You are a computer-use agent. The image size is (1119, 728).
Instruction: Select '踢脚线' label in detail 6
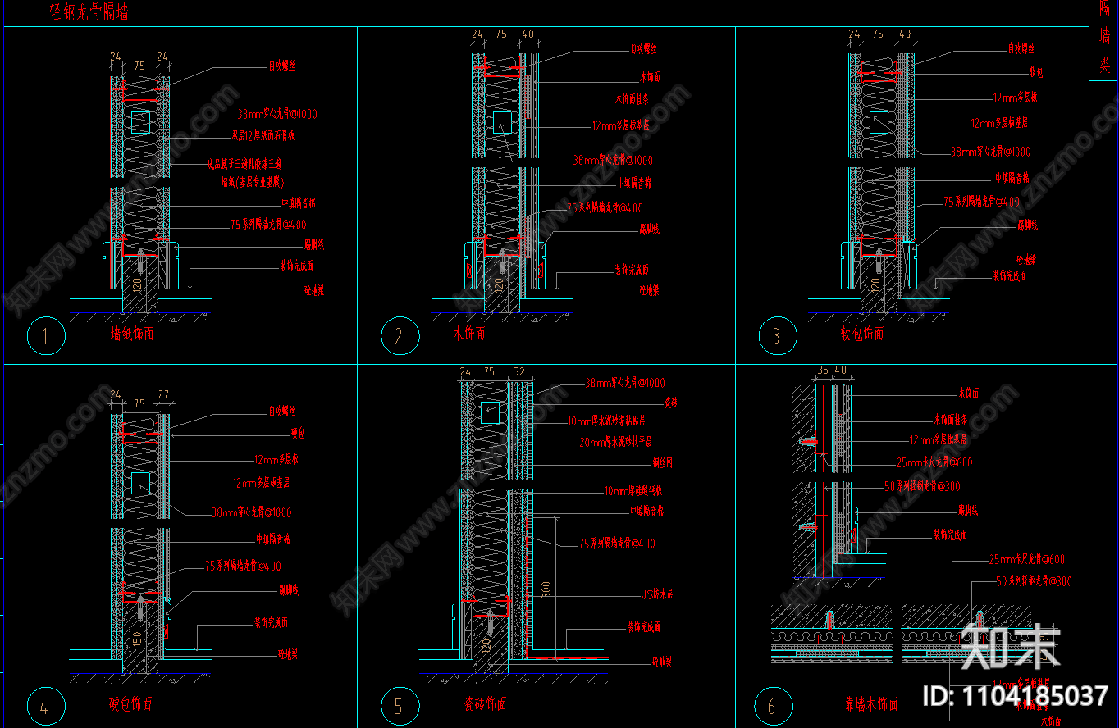(967, 511)
